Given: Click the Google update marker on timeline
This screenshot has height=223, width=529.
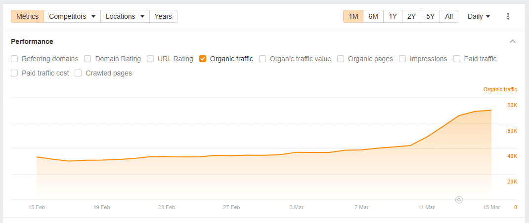Looking at the screenshot, I should pos(459,200).
